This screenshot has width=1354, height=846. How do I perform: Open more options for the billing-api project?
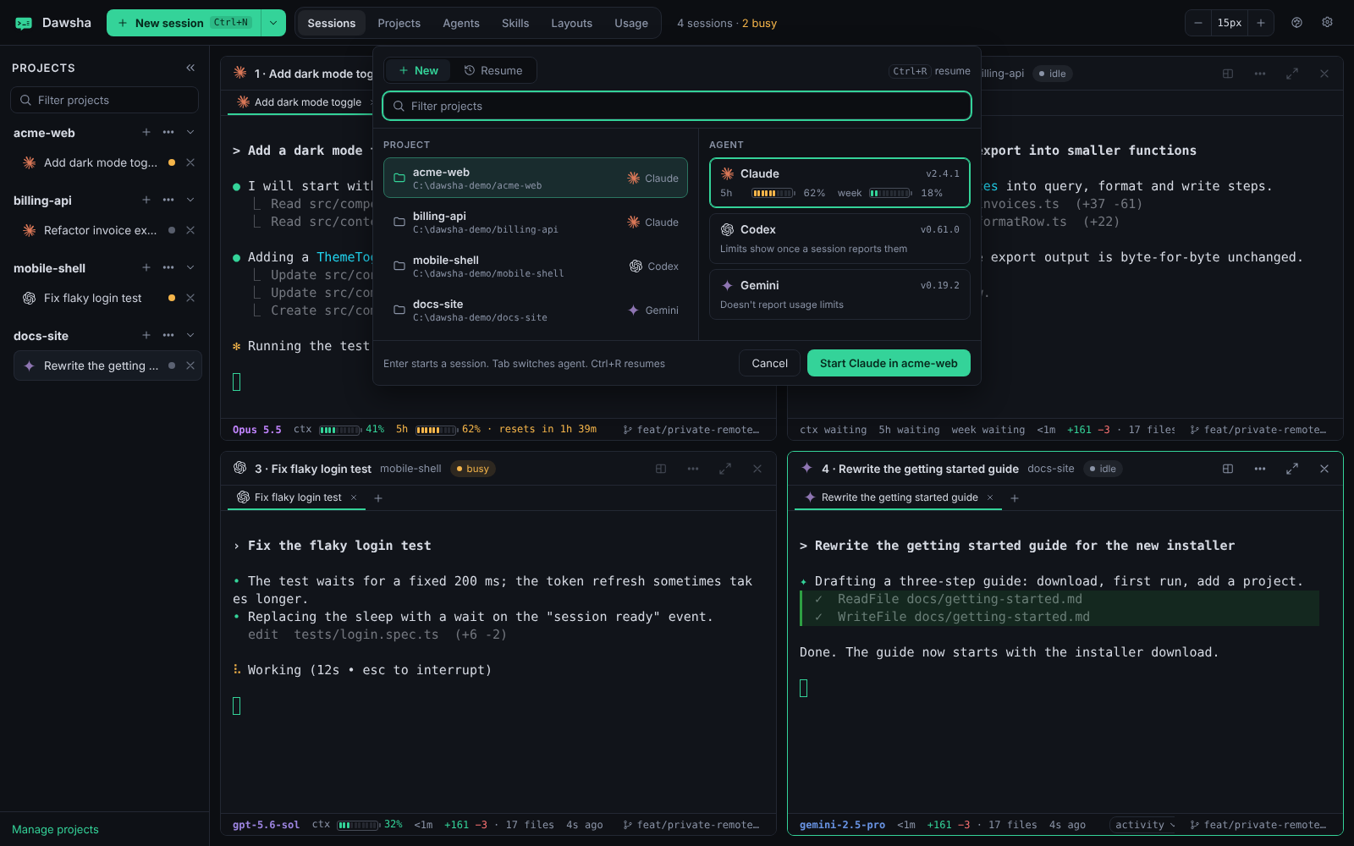coord(168,200)
